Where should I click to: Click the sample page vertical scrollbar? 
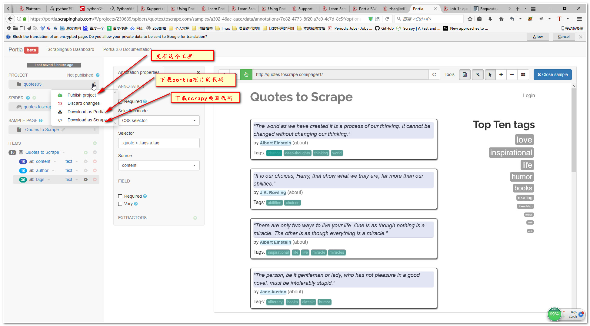click(573, 130)
